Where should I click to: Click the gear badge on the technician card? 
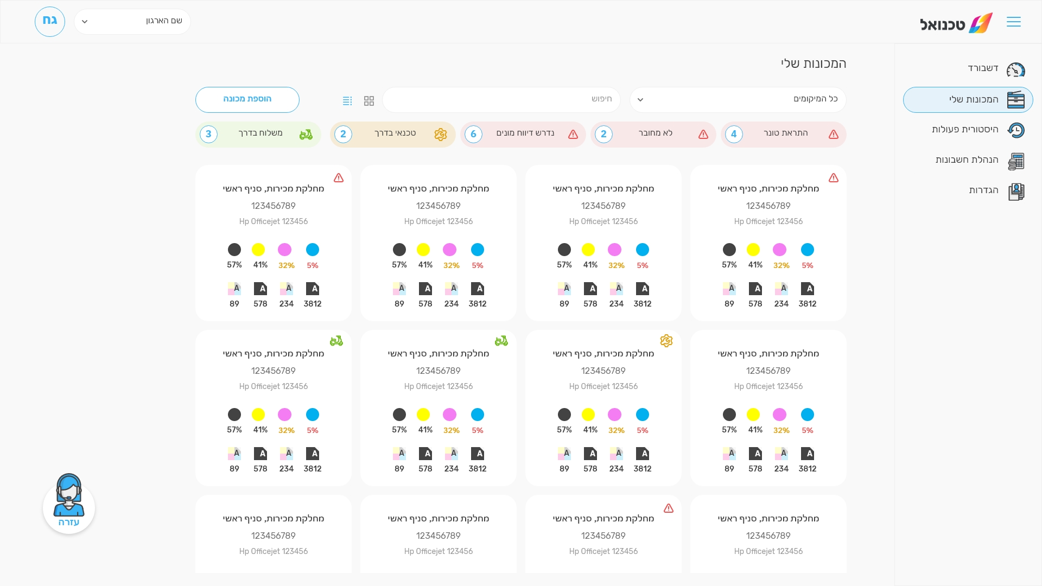tap(666, 341)
